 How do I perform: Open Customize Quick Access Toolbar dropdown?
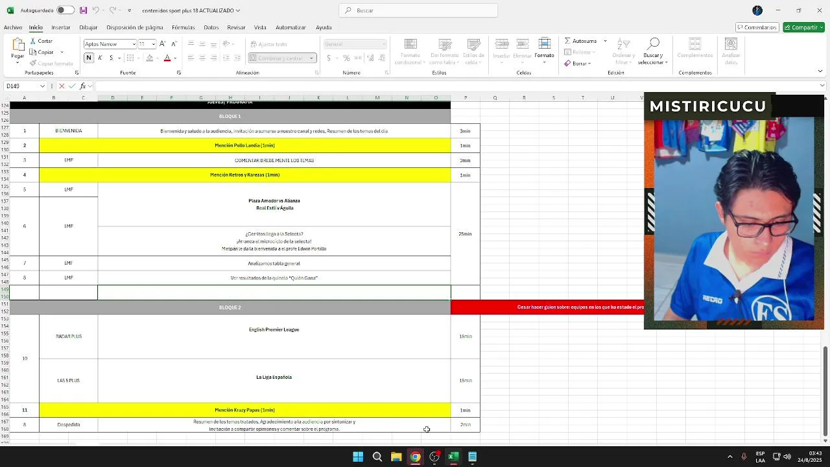pos(129,10)
